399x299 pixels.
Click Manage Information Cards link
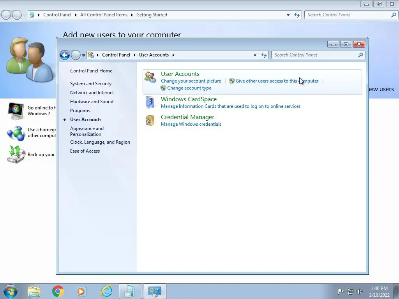coord(231,106)
